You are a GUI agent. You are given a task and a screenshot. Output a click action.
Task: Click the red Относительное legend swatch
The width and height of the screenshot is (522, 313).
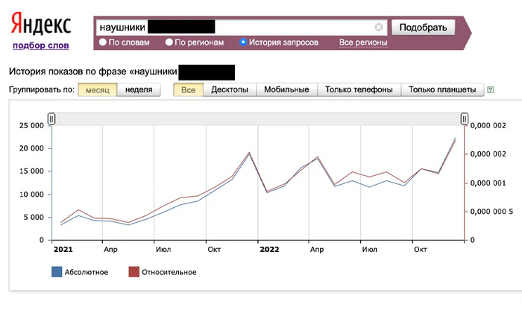[x=134, y=272]
